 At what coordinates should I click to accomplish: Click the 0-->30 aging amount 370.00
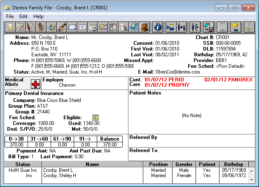tap(16, 145)
